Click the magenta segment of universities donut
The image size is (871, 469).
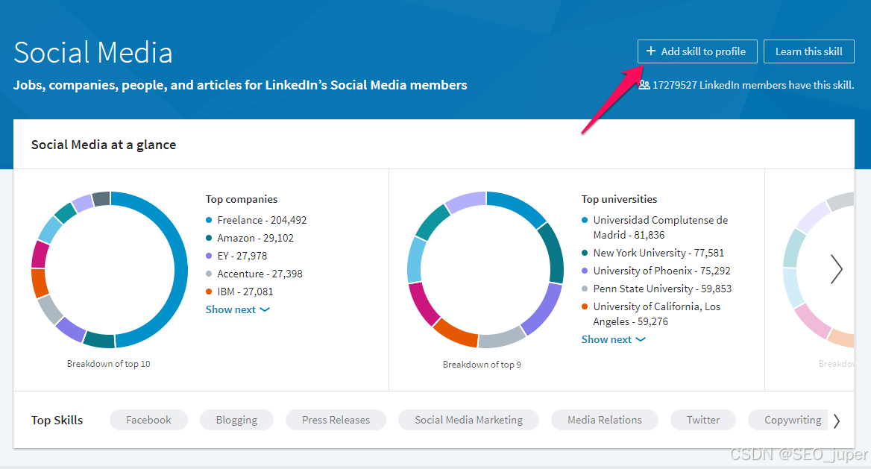click(421, 303)
